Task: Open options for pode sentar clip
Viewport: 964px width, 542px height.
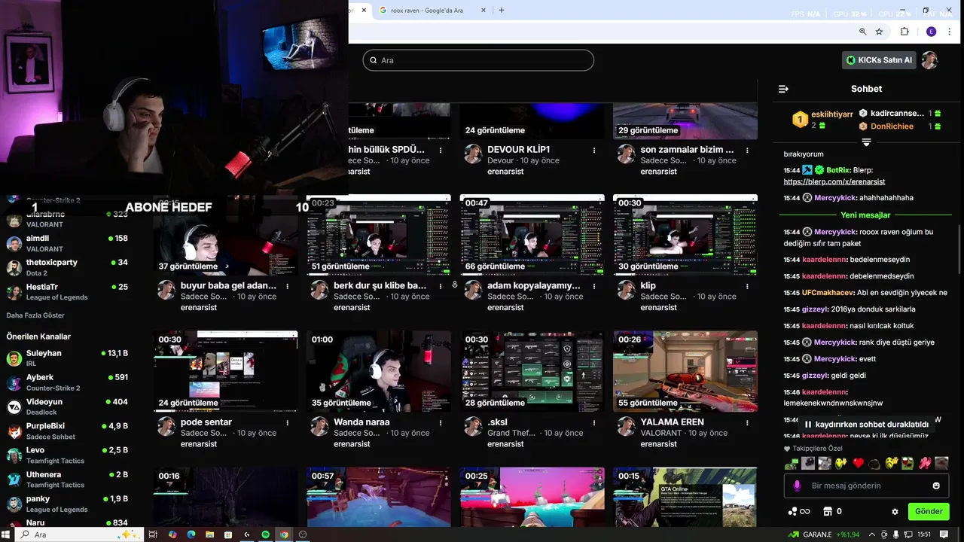Action: pos(288,422)
